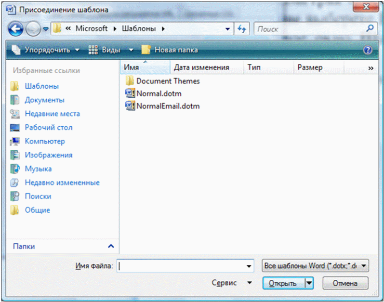Click the magnifier search icon
The height and width of the screenshot is (302, 384).
coord(370,28)
